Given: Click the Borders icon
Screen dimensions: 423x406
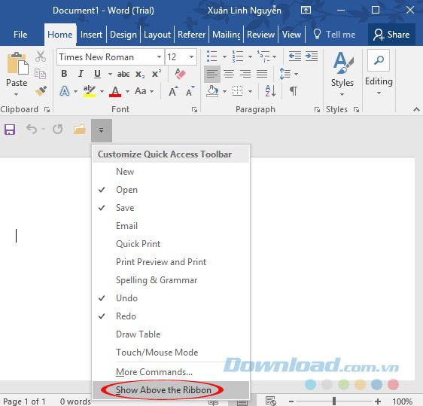Looking at the screenshot, I should coord(237,91).
